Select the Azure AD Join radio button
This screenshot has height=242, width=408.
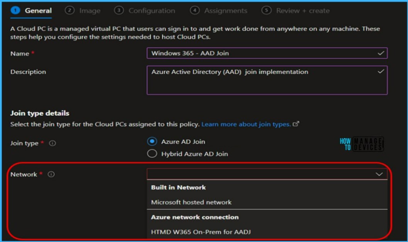click(152, 142)
